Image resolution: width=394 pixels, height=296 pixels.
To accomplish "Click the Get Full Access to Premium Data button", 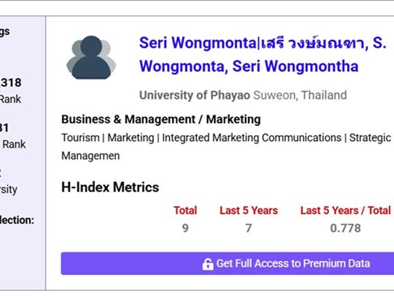I will pos(227,263).
